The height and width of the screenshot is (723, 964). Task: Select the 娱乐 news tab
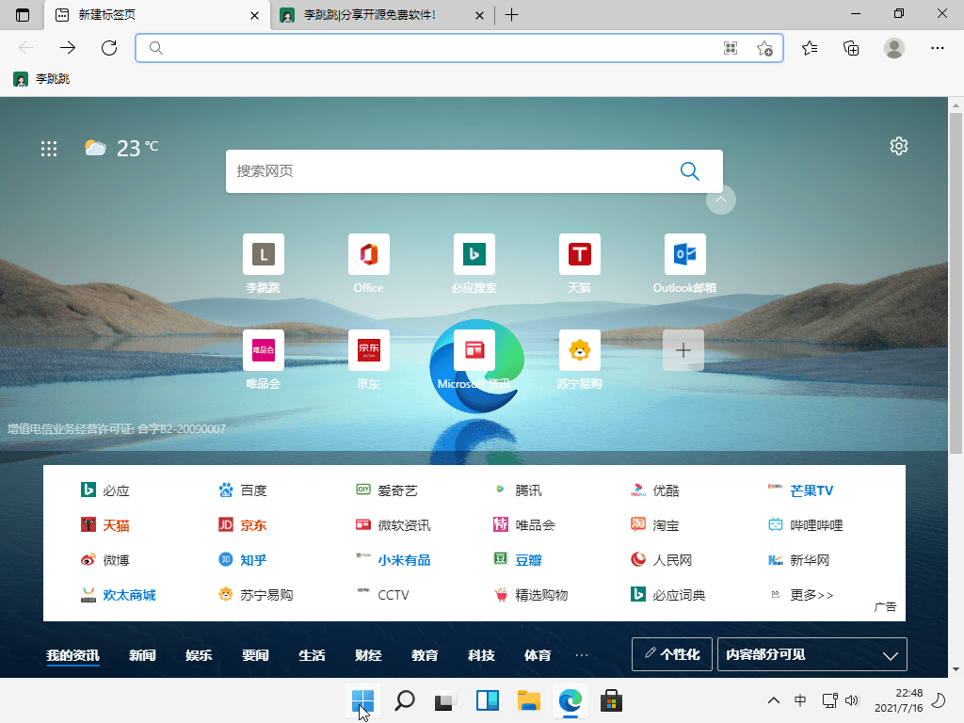pos(199,655)
